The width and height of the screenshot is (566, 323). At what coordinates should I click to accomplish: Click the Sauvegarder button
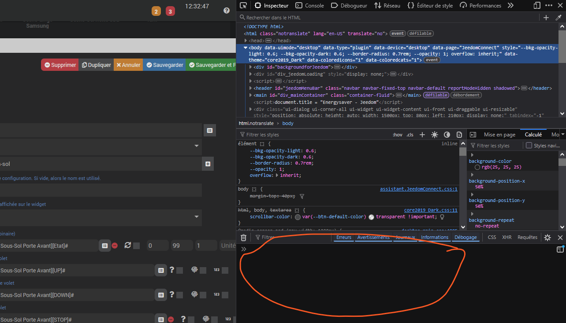click(164, 65)
